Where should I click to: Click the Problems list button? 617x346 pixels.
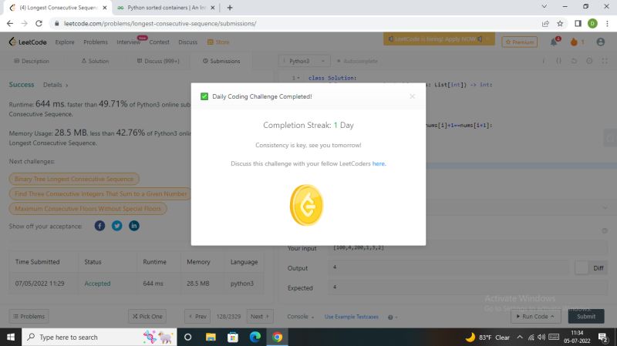29,316
